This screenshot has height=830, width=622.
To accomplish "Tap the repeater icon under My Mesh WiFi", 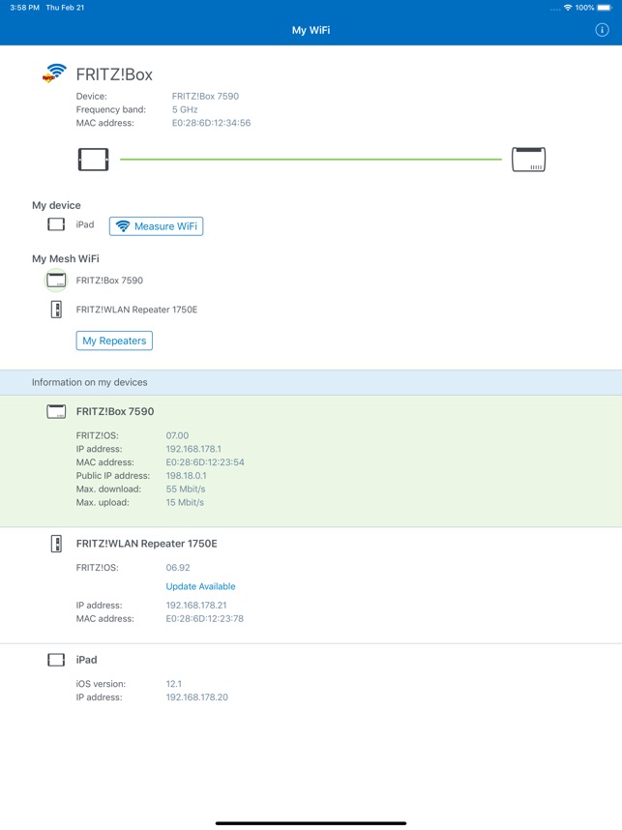I will (x=56, y=310).
